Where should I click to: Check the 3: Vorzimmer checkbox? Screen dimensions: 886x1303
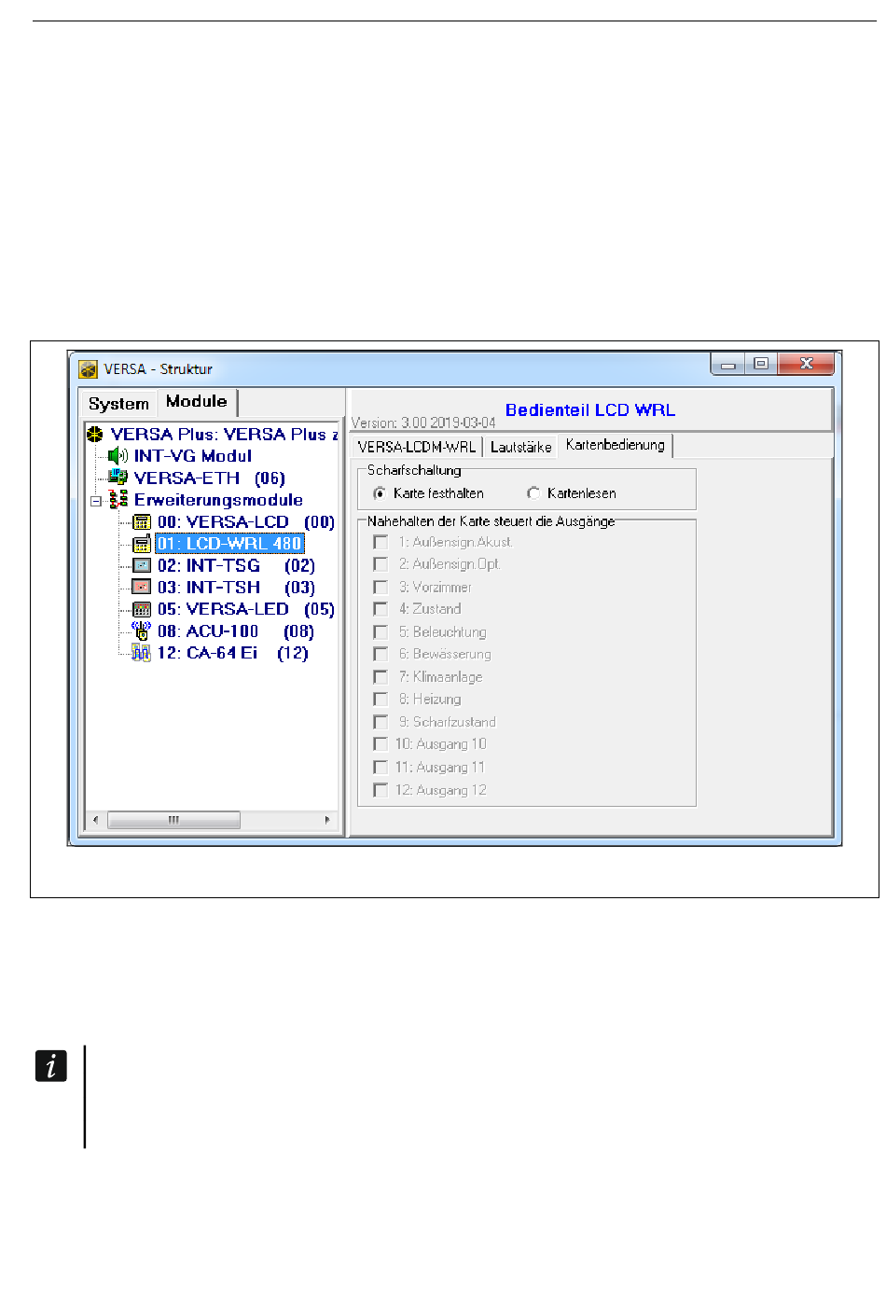click(x=381, y=587)
